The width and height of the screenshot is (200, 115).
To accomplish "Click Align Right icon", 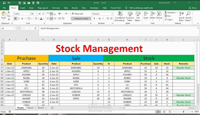I will point(55,18).
